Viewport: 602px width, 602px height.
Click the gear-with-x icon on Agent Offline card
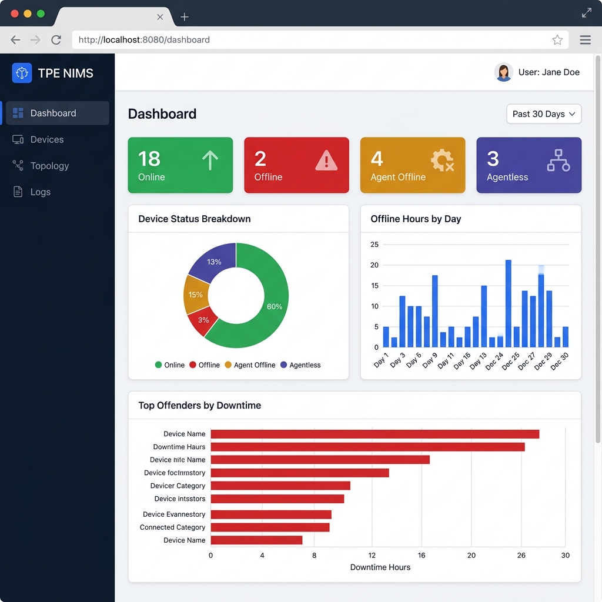[x=443, y=160]
